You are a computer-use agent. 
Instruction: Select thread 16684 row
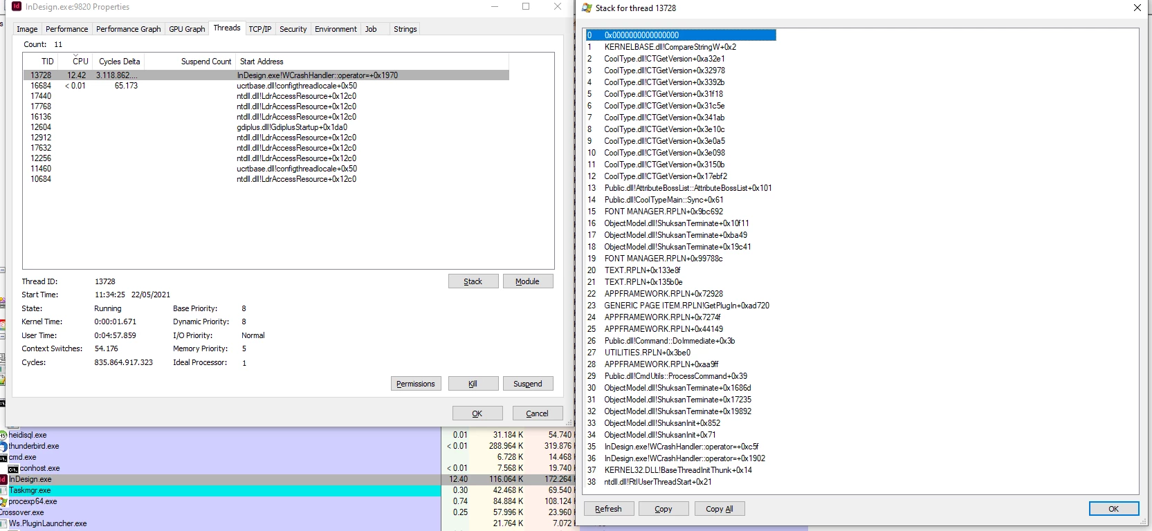click(x=266, y=86)
